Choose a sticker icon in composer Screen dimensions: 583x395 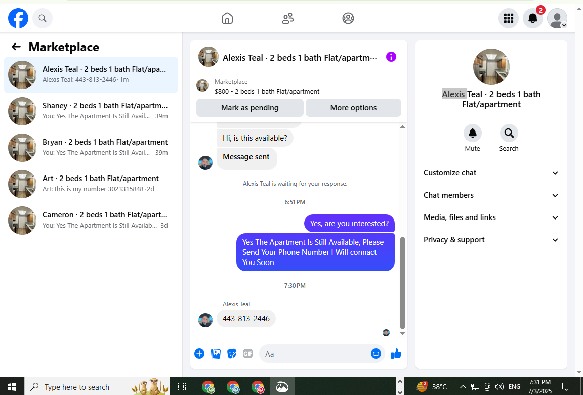(x=232, y=354)
